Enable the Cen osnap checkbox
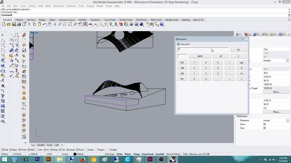This screenshot has width=291, height=163. click(36, 150)
